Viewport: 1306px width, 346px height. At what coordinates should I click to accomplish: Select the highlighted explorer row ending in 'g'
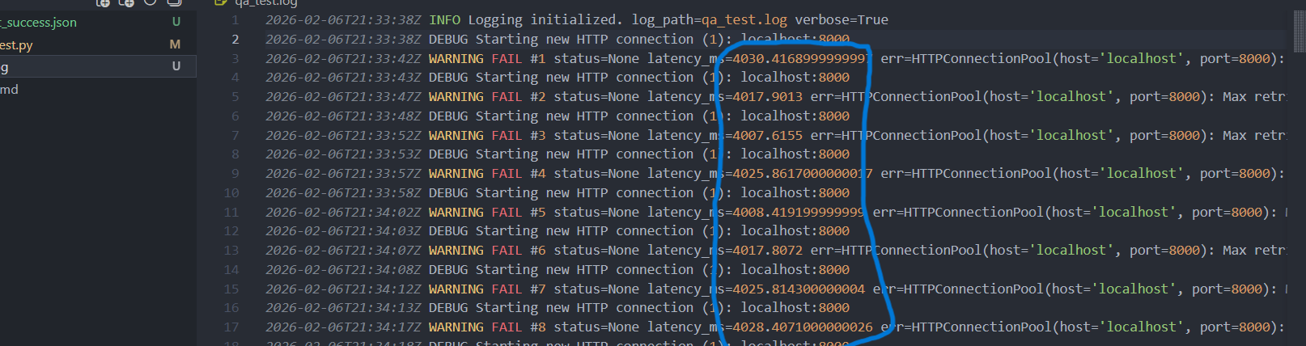[98, 66]
